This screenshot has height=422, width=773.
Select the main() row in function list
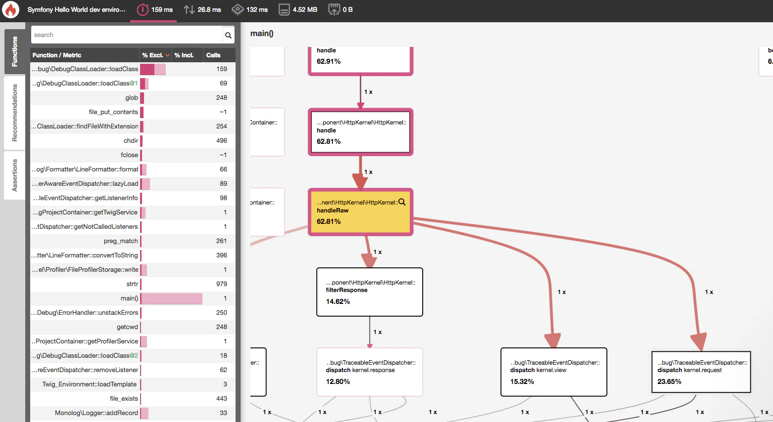point(133,298)
